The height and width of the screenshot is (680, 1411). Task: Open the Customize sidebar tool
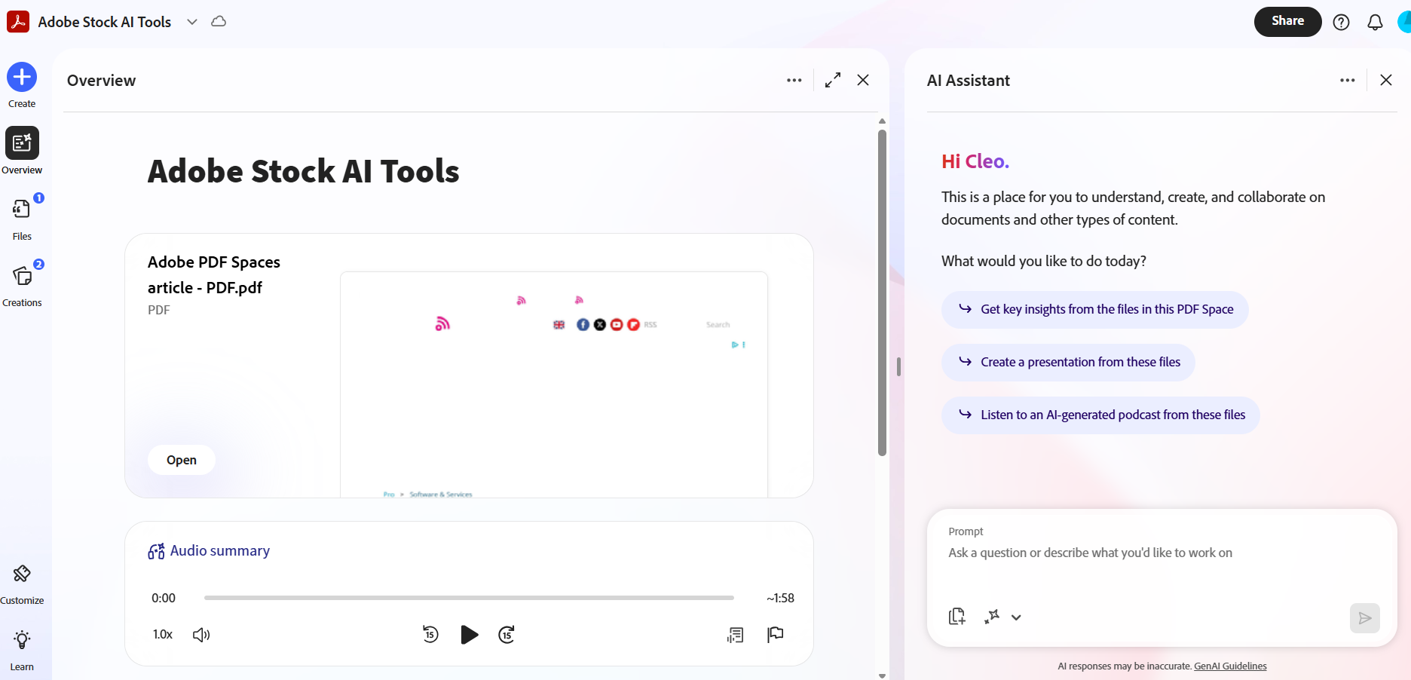(22, 584)
